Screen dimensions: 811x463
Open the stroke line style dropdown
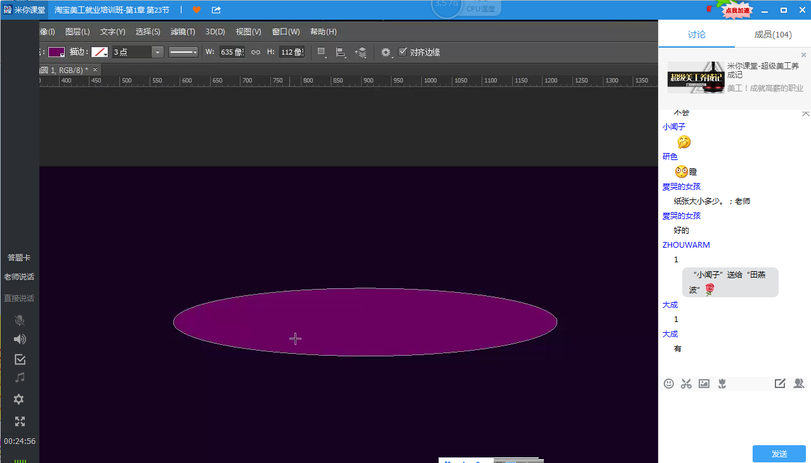point(183,52)
